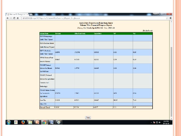This screenshot has width=181, height=136.
Task: Open a new tab next to Agrisnet tab
Action: (x=31, y=14)
